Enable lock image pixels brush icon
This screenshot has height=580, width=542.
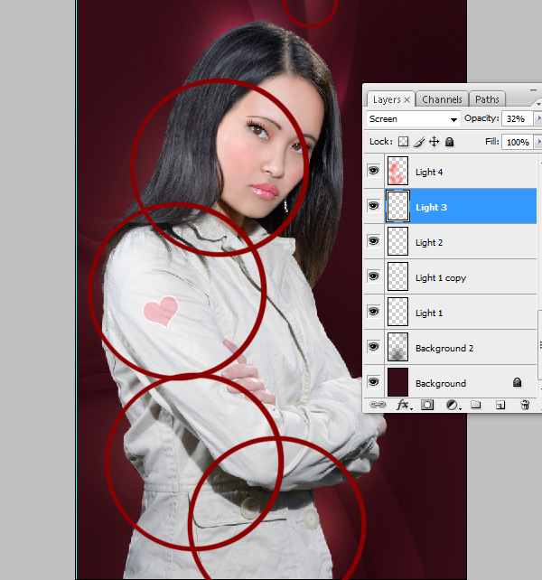tap(419, 142)
